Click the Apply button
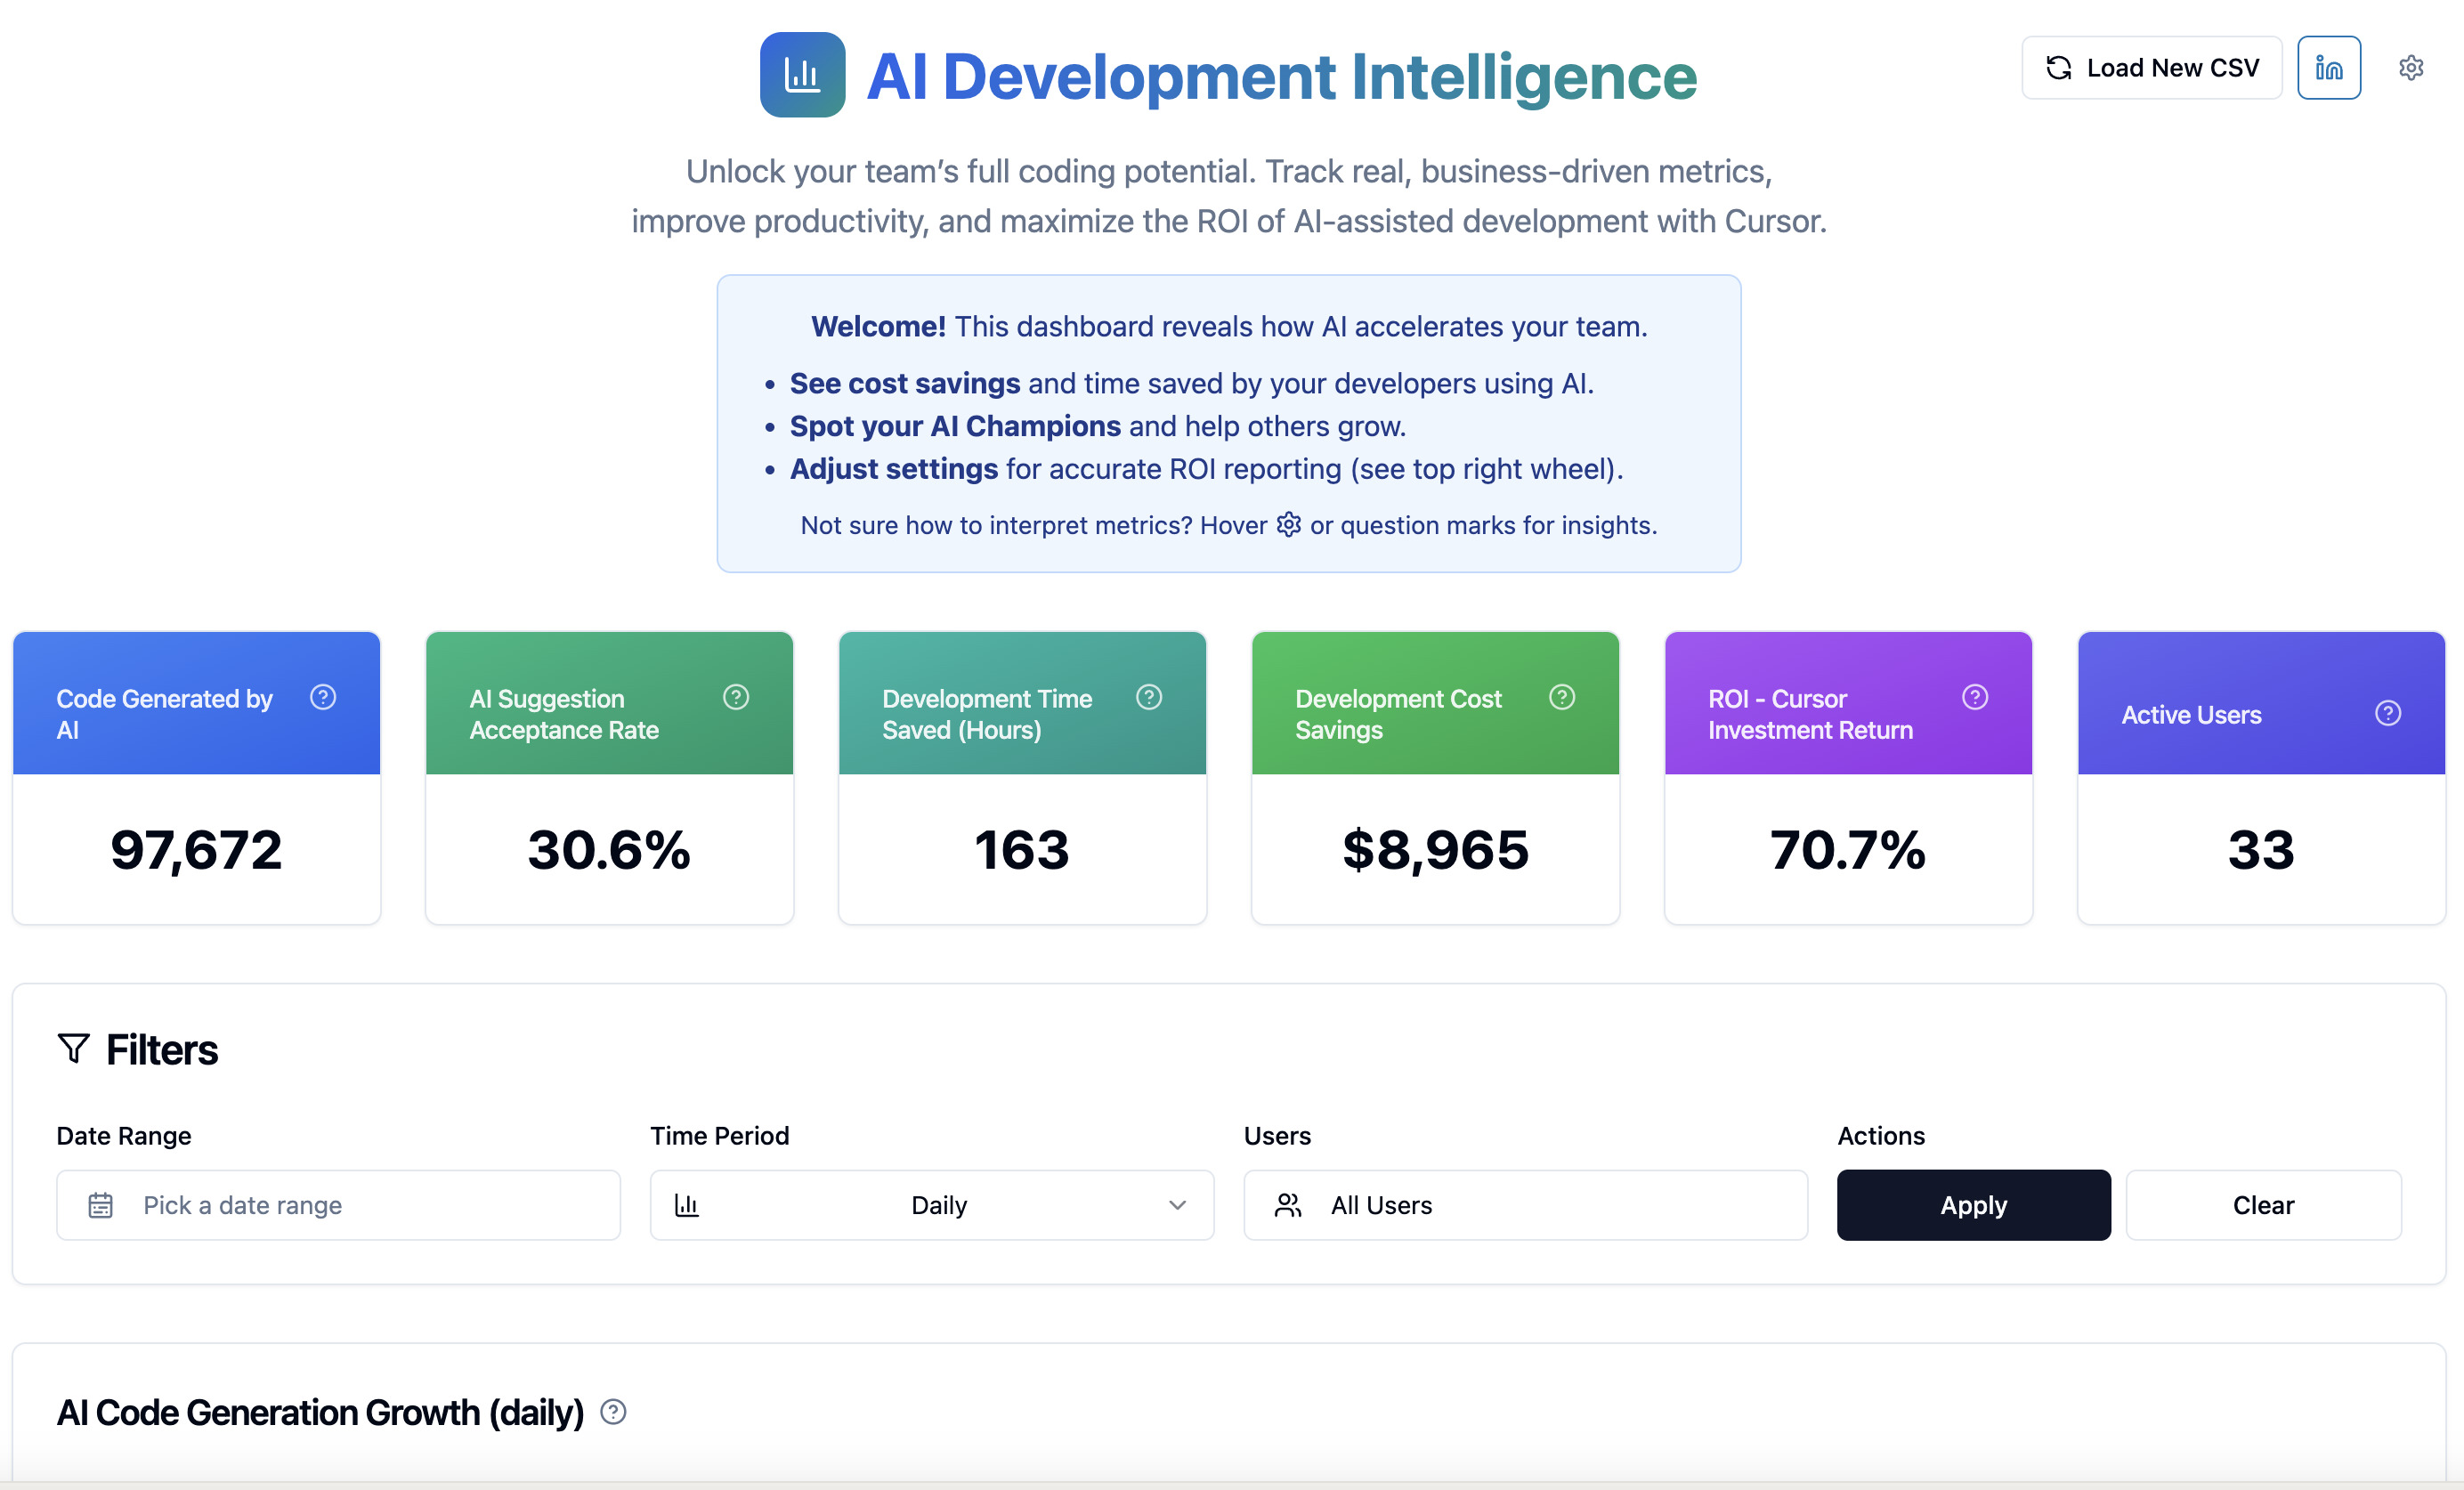The width and height of the screenshot is (2464, 1490). [x=1972, y=1205]
